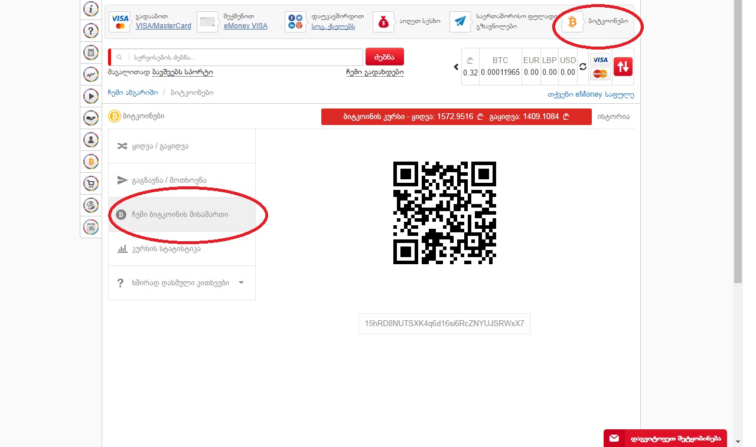Open the info icon in left sidebar
Image resolution: width=756 pixels, height=447 pixels.
point(90,9)
